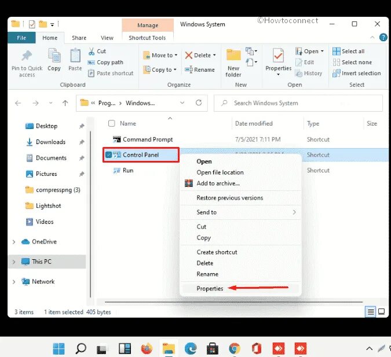This screenshot has height=357, width=391.
Task: Expand the Network tree node
Action: [x=14, y=282]
